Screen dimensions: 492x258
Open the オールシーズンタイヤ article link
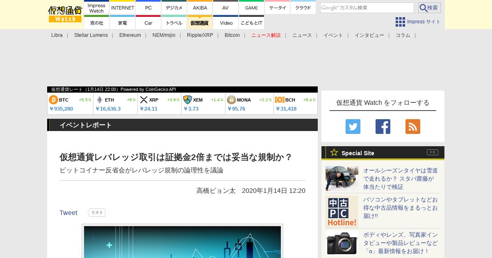coord(401,179)
